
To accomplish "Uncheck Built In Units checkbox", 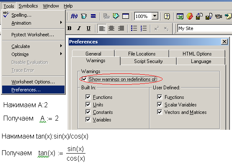I will [88, 105].
